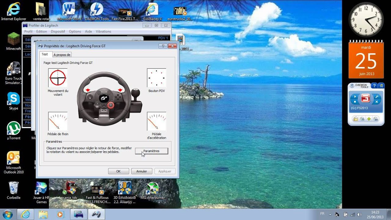391x220 pixels.
Task: Select the Jouer à HP Games icon
Action: (x=42, y=193)
